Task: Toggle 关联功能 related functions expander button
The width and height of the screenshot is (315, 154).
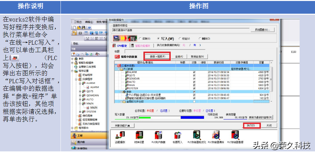Action: [x=123, y=126]
